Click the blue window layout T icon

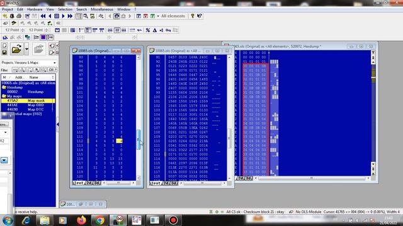[x=139, y=16]
